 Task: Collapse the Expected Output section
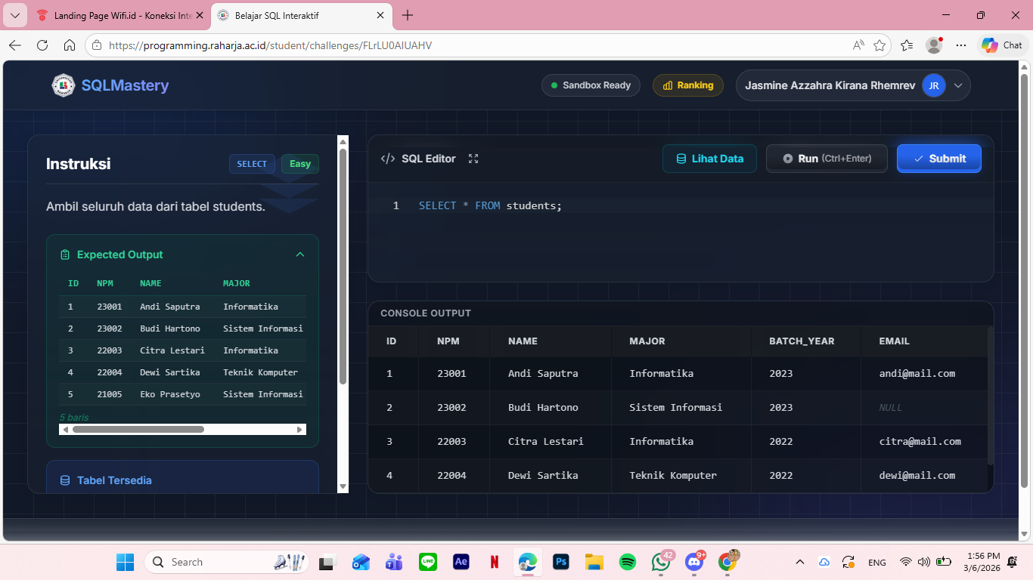(300, 255)
